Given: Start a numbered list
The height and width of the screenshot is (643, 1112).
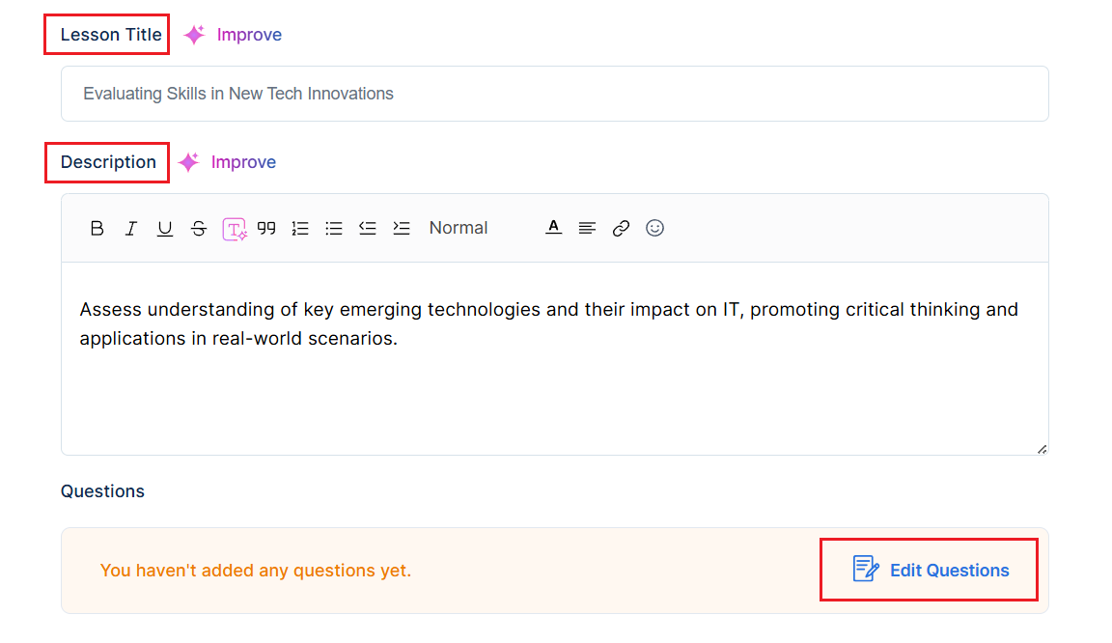Looking at the screenshot, I should 300,228.
